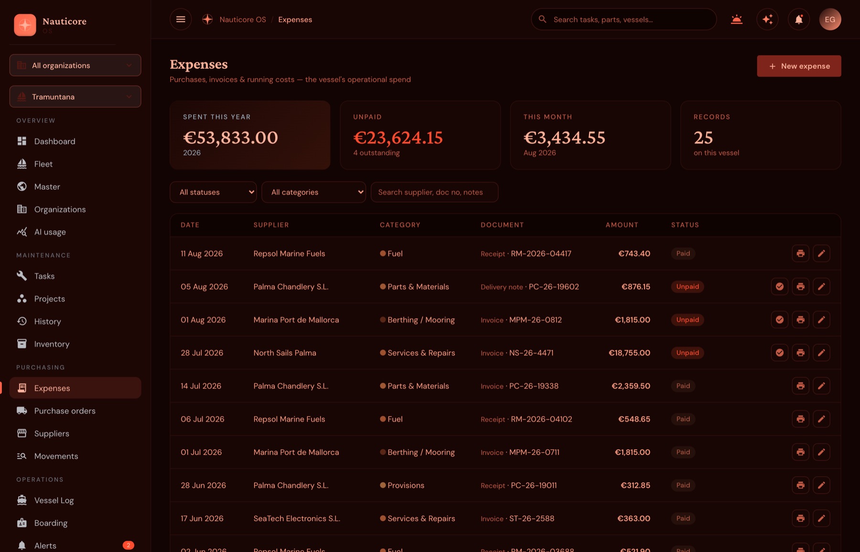Edit the Repsol RM-2026-04417 expense
The width and height of the screenshot is (860, 552).
point(821,253)
